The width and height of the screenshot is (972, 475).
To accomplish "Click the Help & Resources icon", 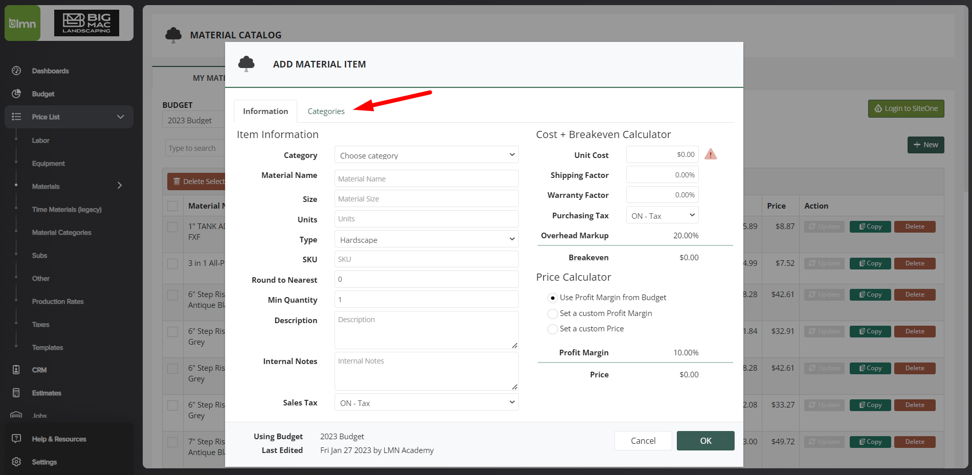I will click(x=16, y=439).
